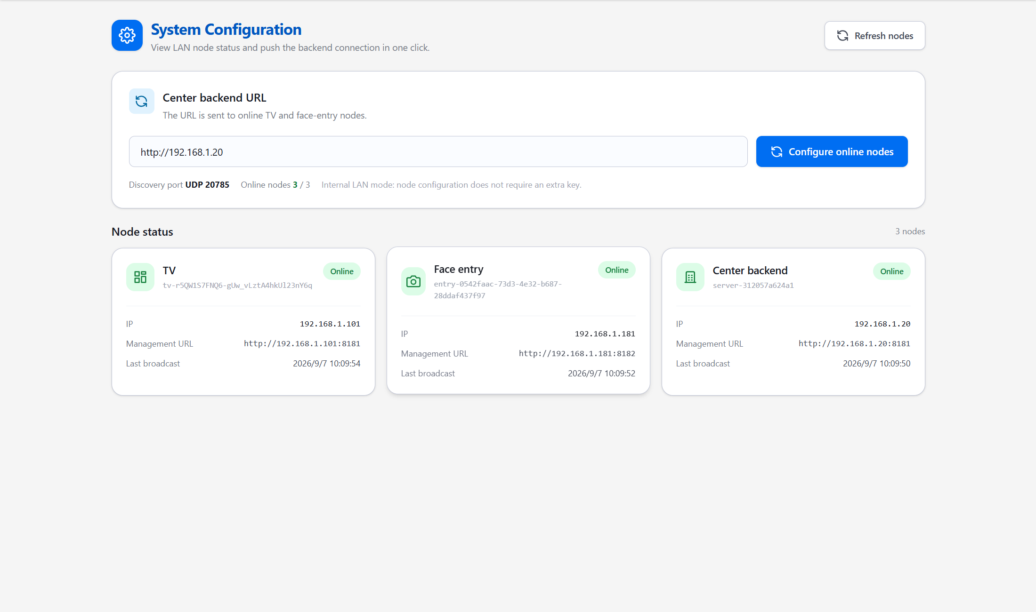Click IP value 192.168.1.101
1036x612 pixels.
[x=330, y=324]
